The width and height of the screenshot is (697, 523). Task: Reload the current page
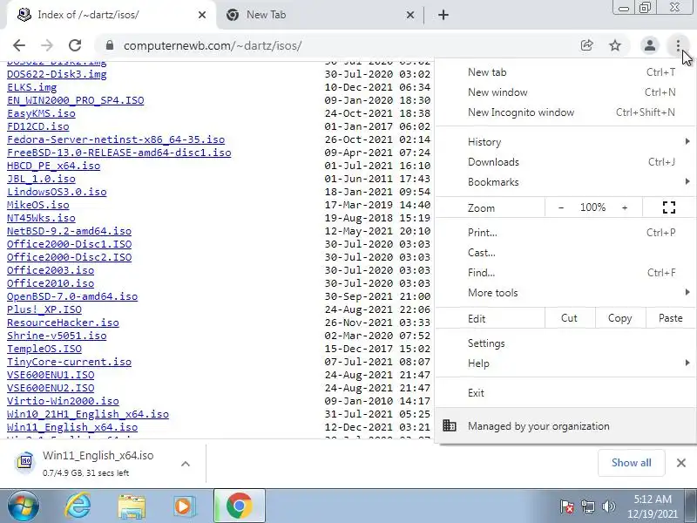point(75,45)
